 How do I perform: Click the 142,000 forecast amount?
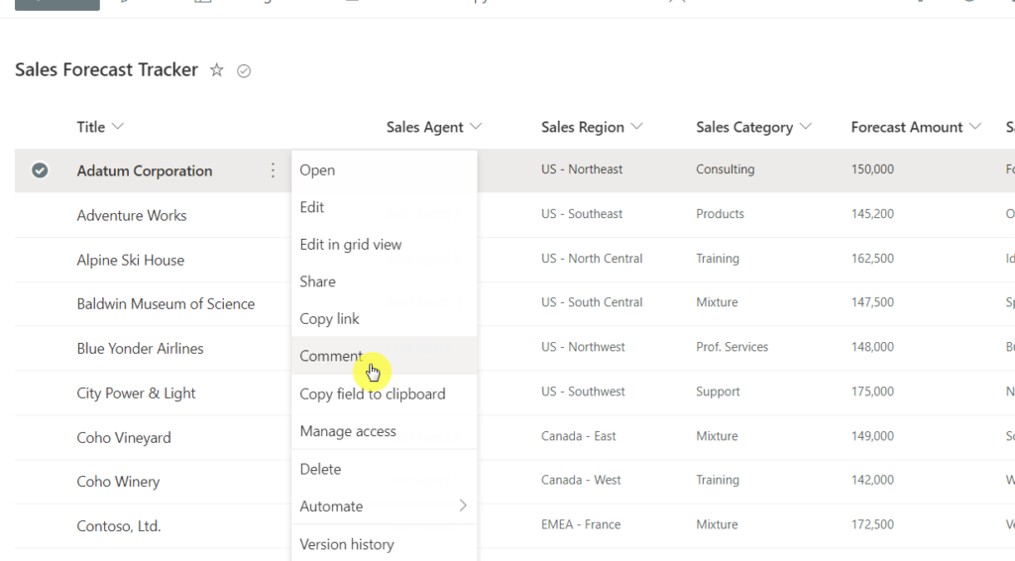pyautogui.click(x=872, y=480)
